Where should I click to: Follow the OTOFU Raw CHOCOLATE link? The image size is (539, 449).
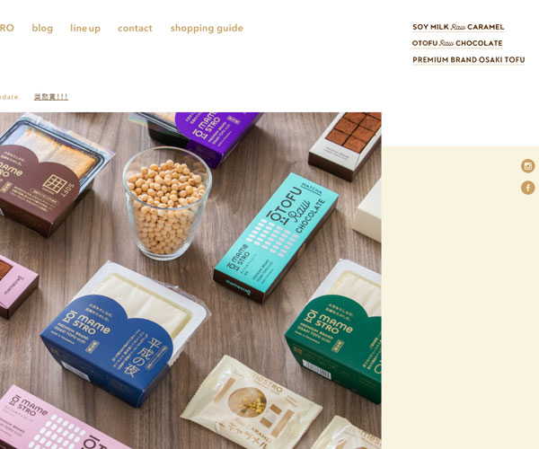click(457, 43)
